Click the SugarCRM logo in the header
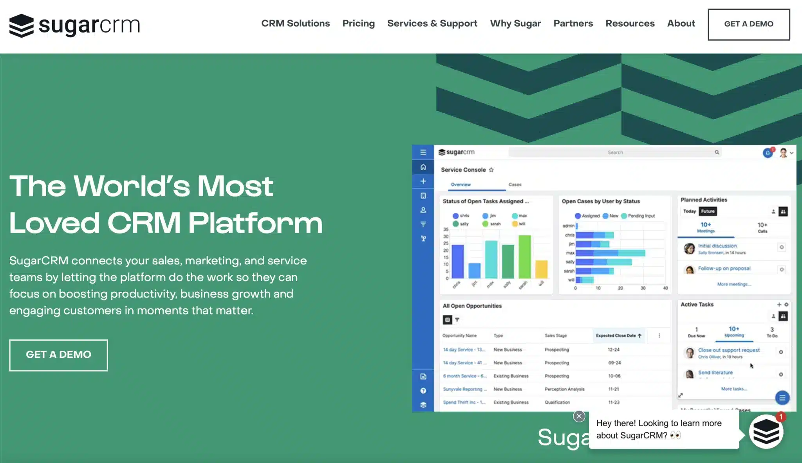 coord(74,26)
